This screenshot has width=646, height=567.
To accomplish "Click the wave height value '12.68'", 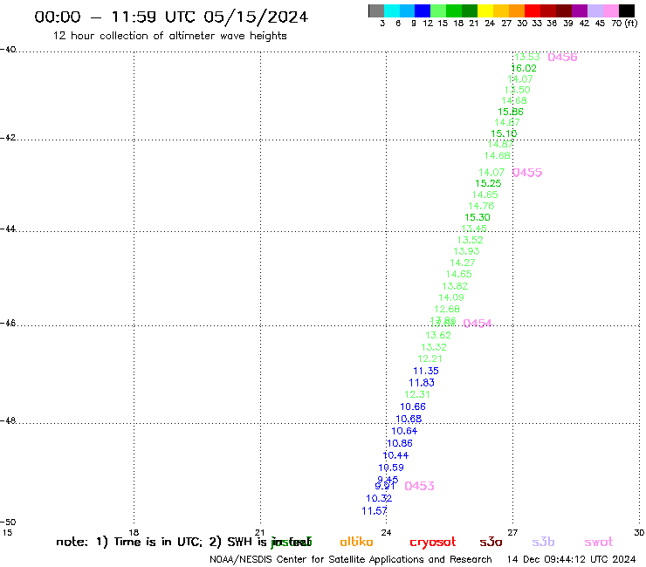I will pyautogui.click(x=447, y=309).
